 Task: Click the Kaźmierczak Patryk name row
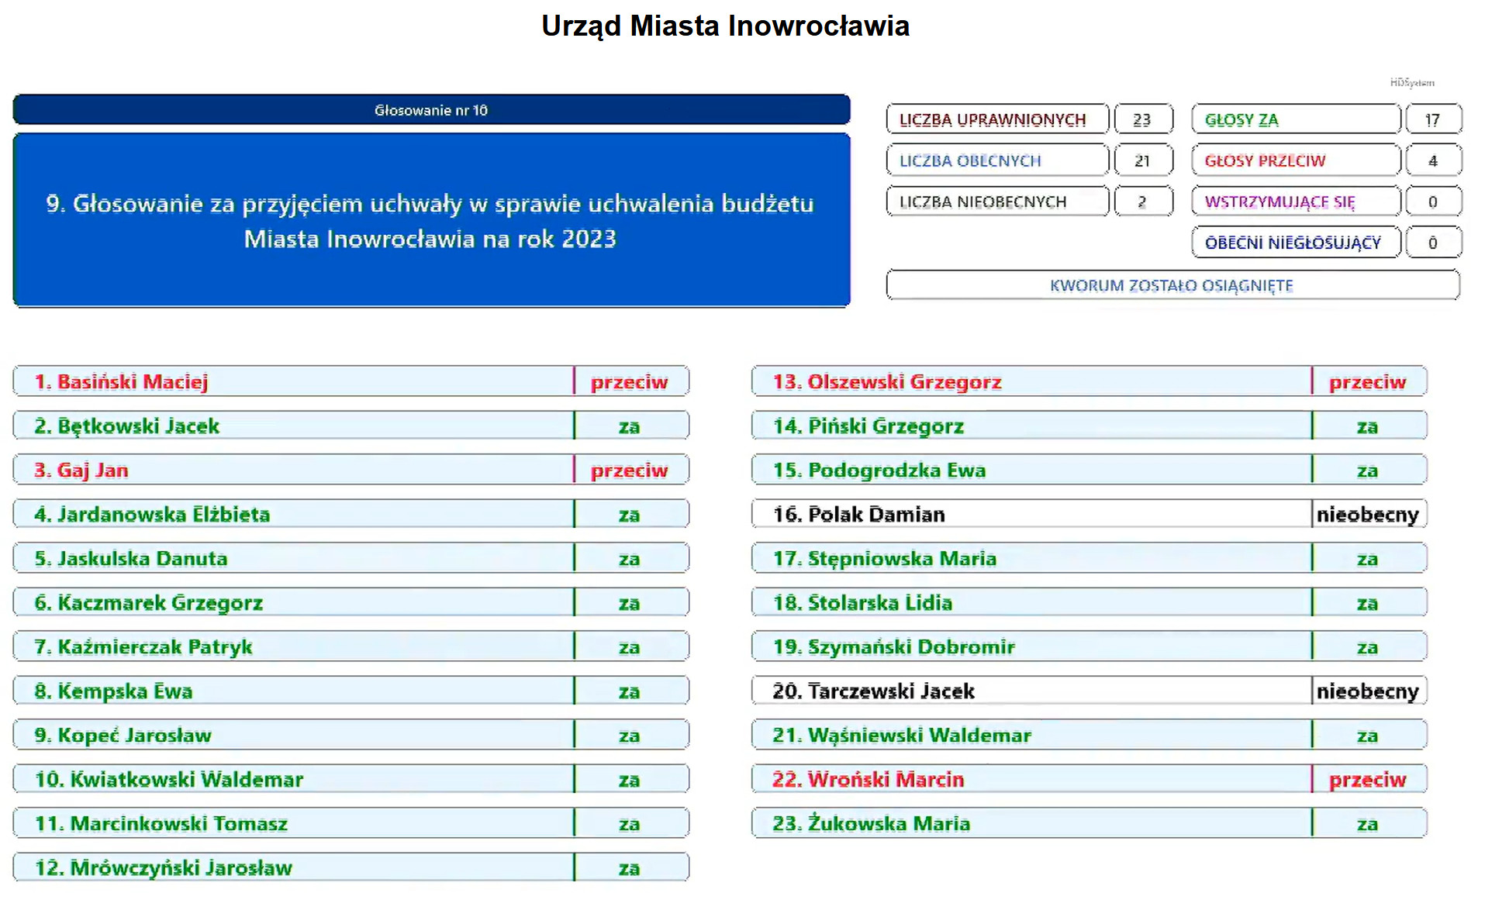[x=293, y=647]
